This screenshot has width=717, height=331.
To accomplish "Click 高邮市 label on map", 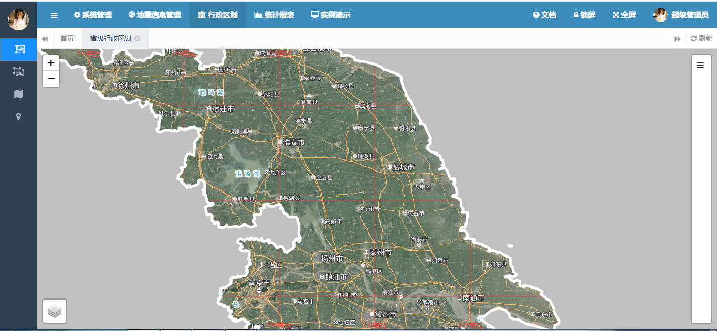I will point(333,222).
